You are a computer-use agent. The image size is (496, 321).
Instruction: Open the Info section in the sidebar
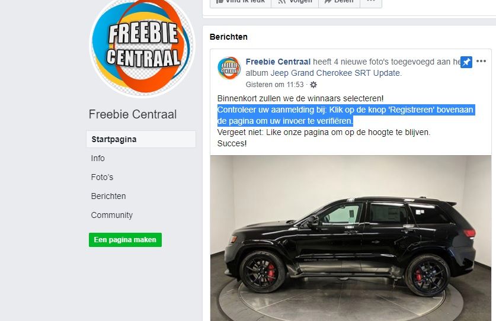point(98,158)
